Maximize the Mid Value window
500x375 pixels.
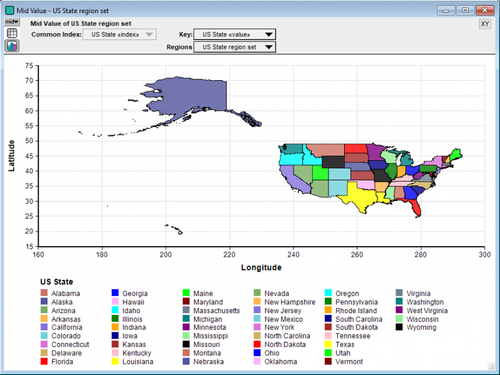point(465,11)
